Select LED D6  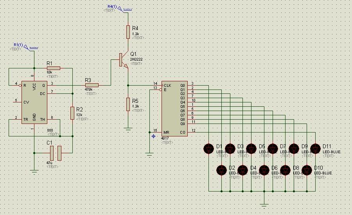coord(264,170)
